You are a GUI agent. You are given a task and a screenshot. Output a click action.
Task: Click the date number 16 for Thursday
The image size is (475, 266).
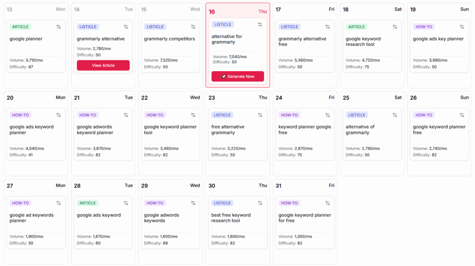[x=212, y=12]
